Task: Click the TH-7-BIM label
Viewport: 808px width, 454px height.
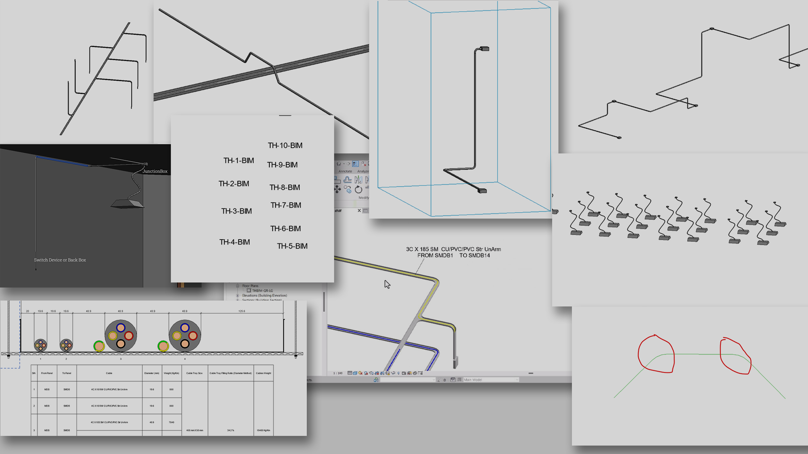Action: (x=286, y=205)
